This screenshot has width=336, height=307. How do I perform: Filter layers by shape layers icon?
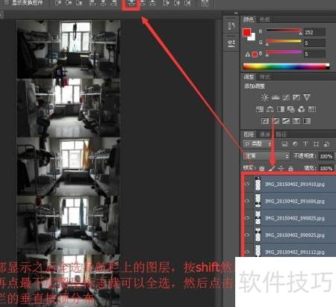[316, 144]
